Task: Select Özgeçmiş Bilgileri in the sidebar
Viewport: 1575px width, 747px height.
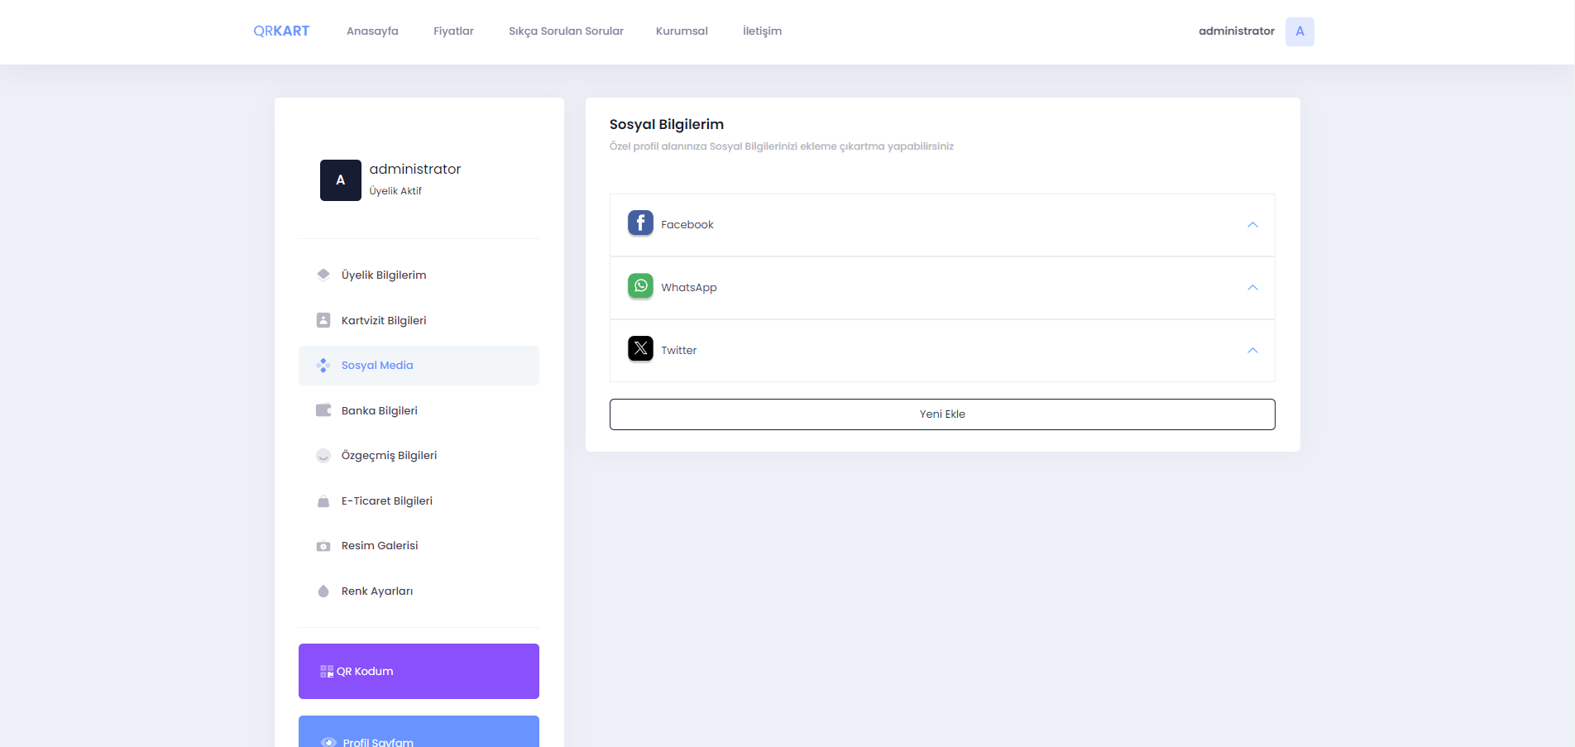Action: pos(389,456)
